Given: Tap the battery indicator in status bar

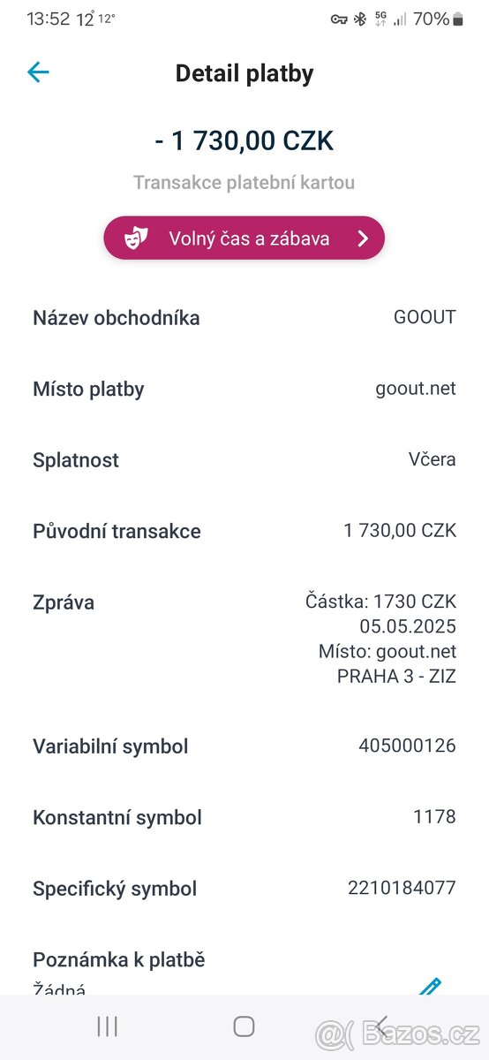Looking at the screenshot, I should 457,19.
